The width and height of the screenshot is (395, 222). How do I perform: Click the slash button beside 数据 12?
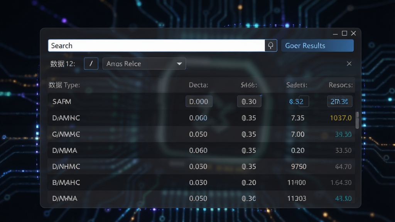[91, 64]
